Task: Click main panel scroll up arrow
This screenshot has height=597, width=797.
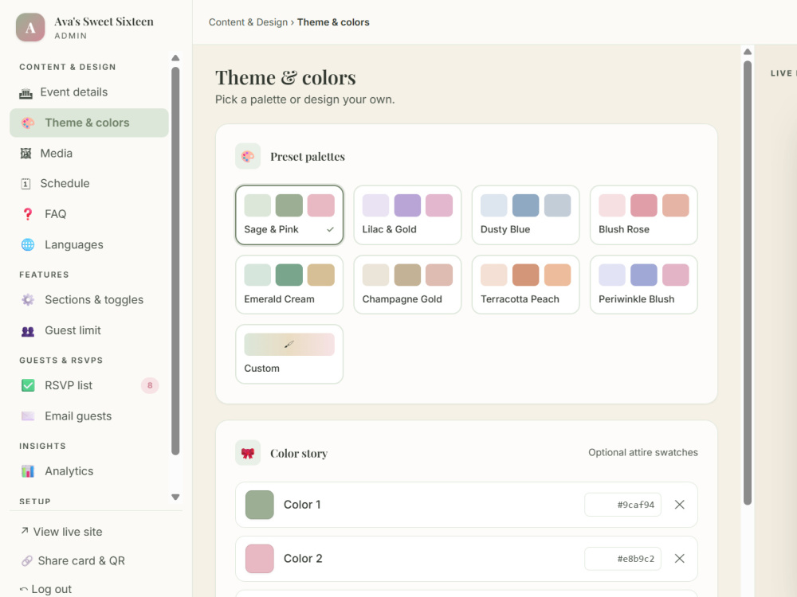Action: point(748,52)
